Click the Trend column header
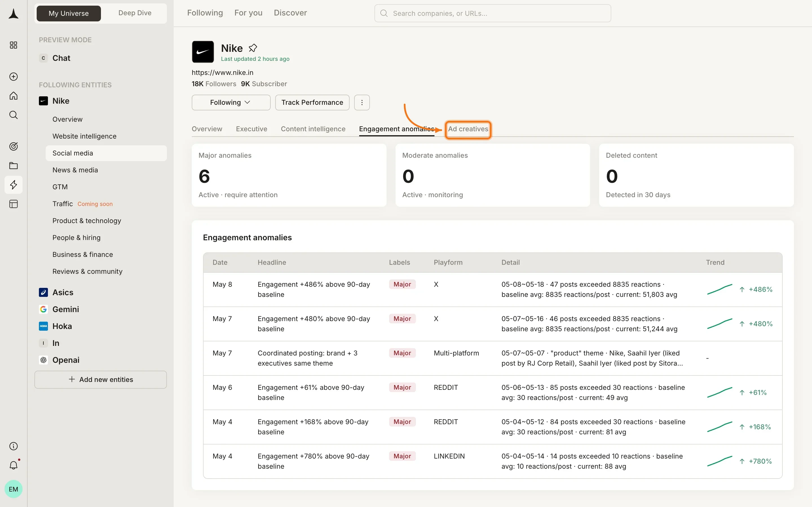Viewport: 812px width, 507px height. tap(715, 262)
